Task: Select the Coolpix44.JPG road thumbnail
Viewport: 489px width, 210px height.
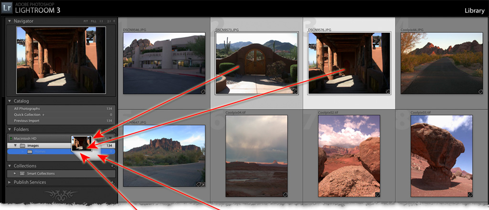Action: coord(442,63)
